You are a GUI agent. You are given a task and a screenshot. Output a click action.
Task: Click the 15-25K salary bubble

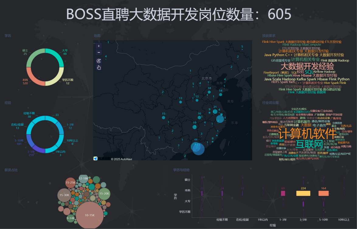(71, 183)
